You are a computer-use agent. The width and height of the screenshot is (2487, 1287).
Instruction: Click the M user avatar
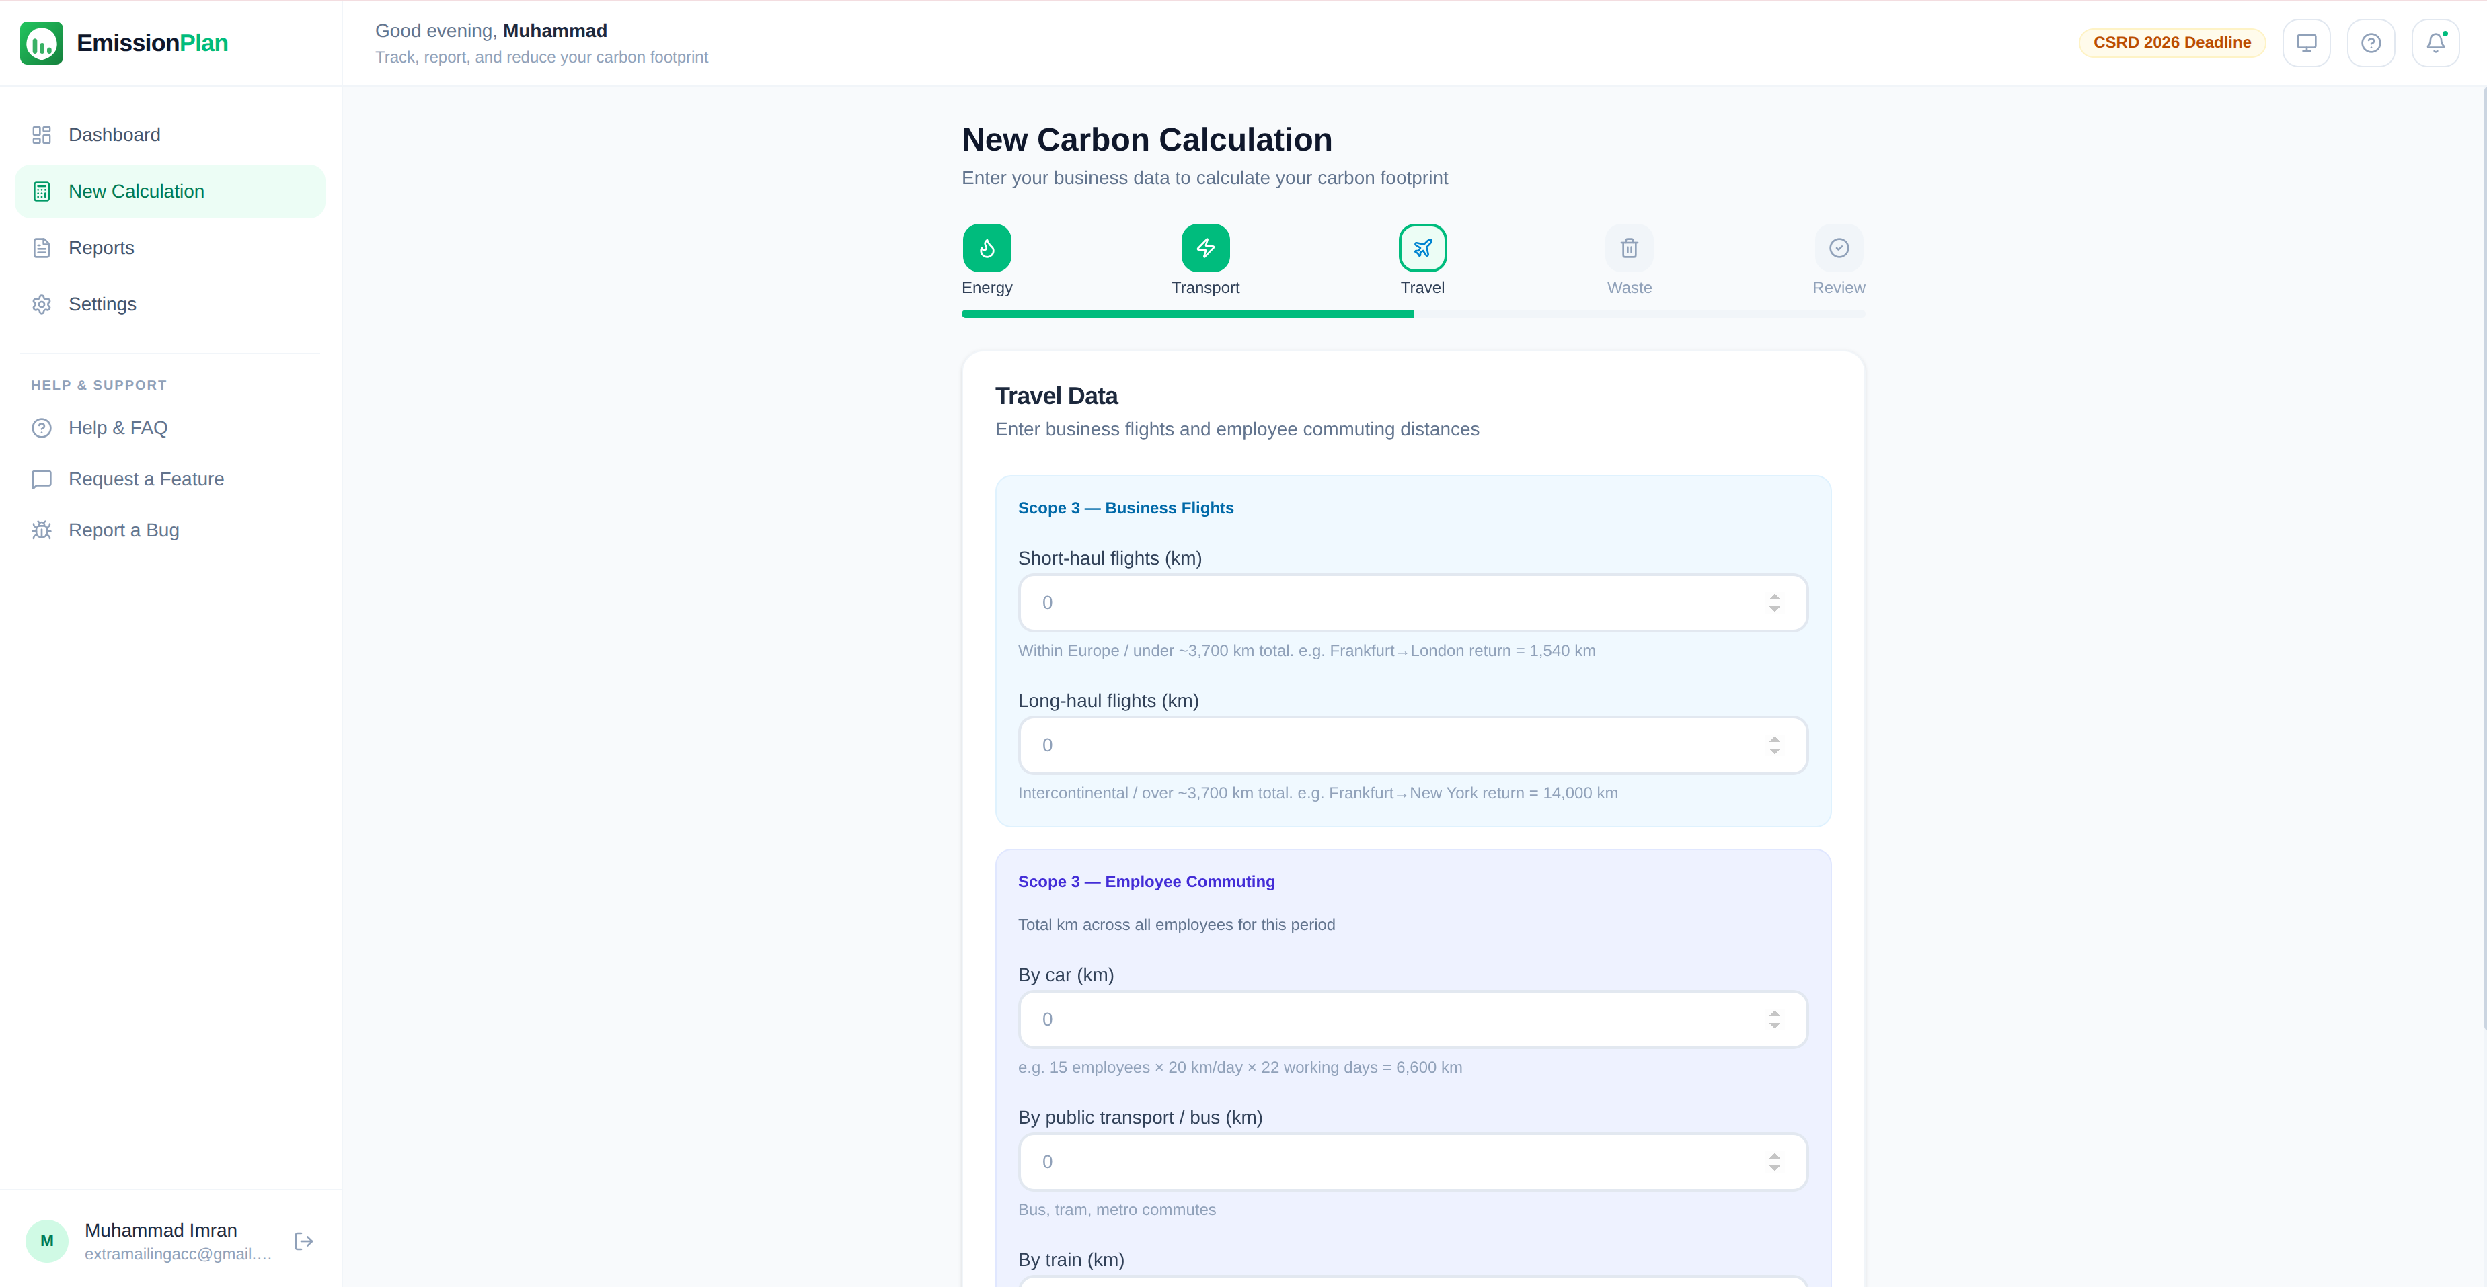pyautogui.click(x=46, y=1241)
